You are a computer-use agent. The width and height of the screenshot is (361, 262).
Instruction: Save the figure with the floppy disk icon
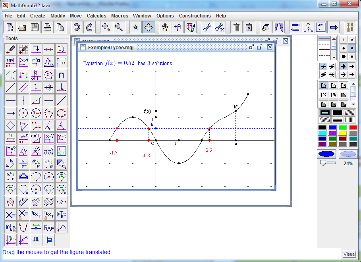[35, 27]
